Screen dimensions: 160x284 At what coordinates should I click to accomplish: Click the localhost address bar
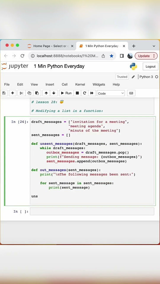tap(67, 56)
